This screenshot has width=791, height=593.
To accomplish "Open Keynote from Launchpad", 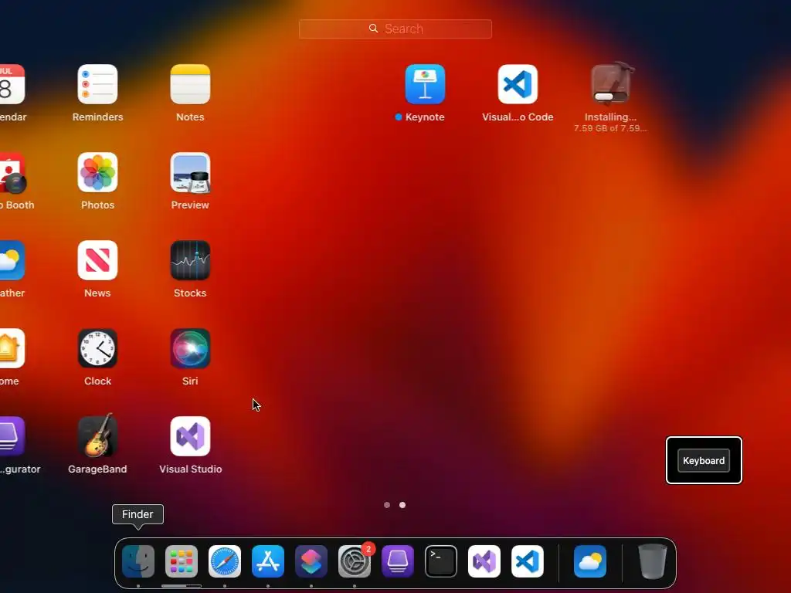I will [x=425, y=84].
